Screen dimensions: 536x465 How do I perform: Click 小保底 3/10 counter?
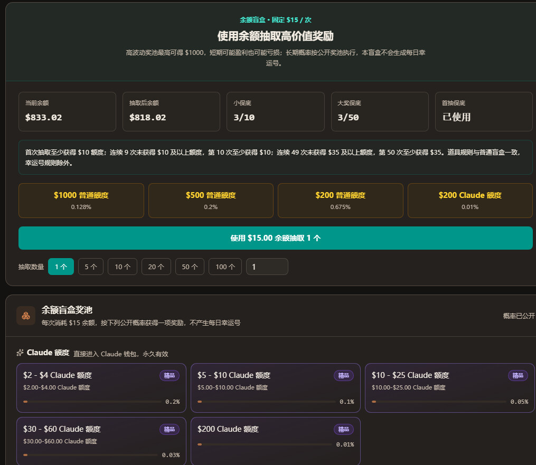click(x=276, y=111)
